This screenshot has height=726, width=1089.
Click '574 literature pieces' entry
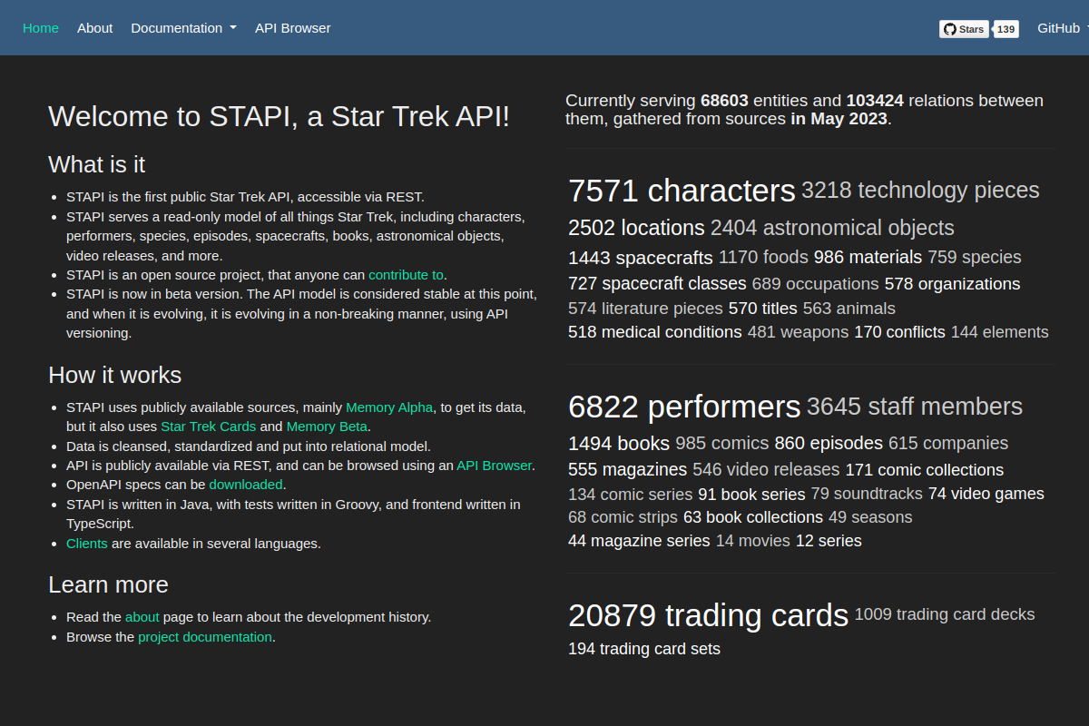tap(645, 309)
